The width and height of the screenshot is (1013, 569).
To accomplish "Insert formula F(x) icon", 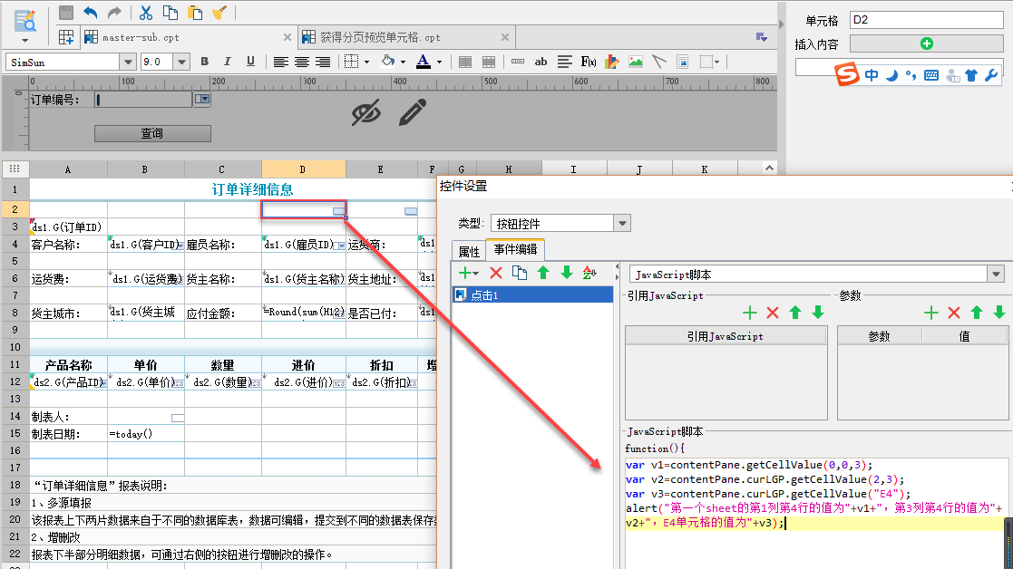I will pos(588,62).
